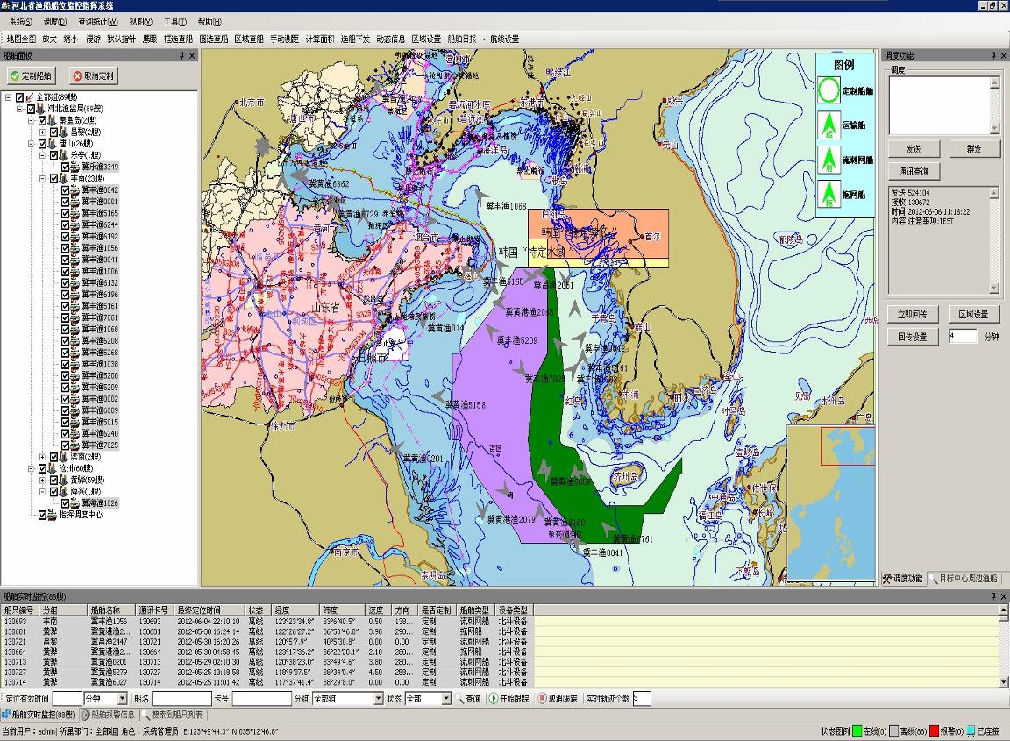The width and height of the screenshot is (1010, 741).
Task: Start tracking with the 开始跟踪 button
Action: click(509, 699)
